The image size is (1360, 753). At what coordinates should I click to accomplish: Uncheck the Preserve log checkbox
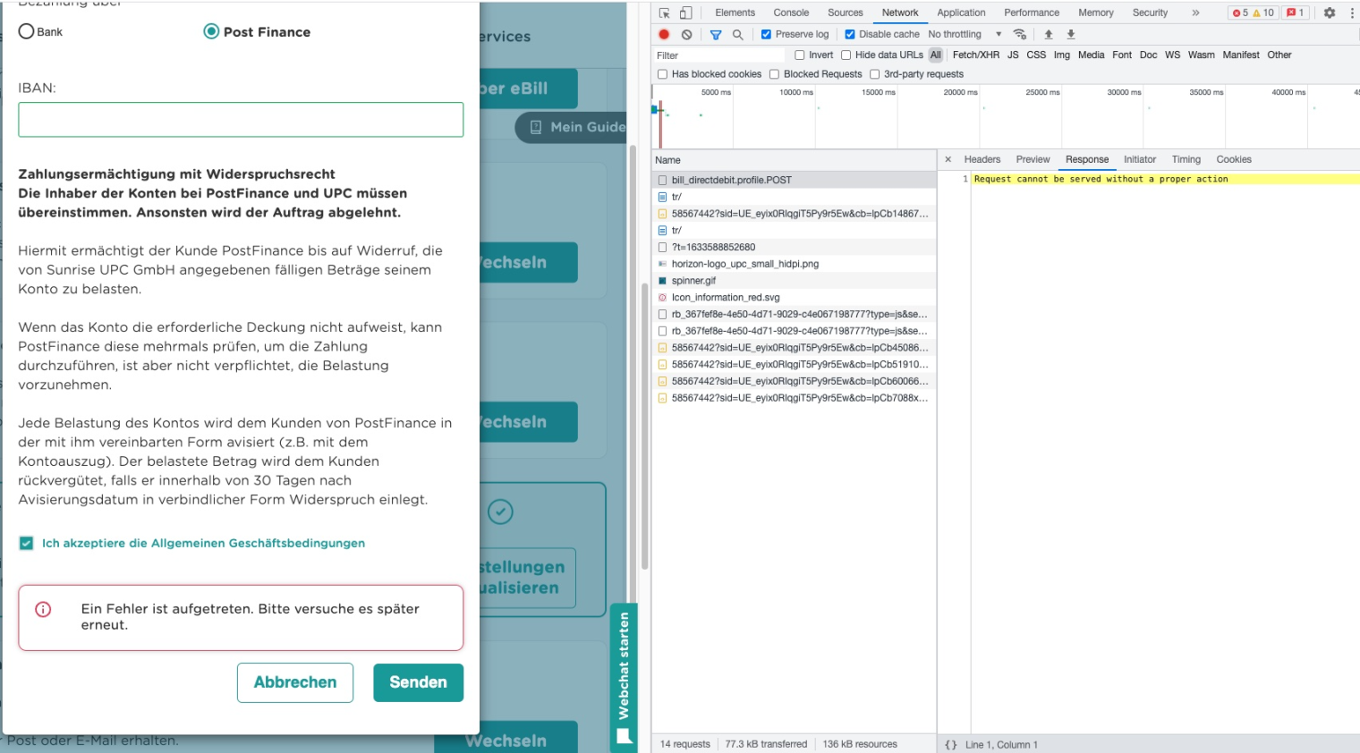pyautogui.click(x=766, y=34)
